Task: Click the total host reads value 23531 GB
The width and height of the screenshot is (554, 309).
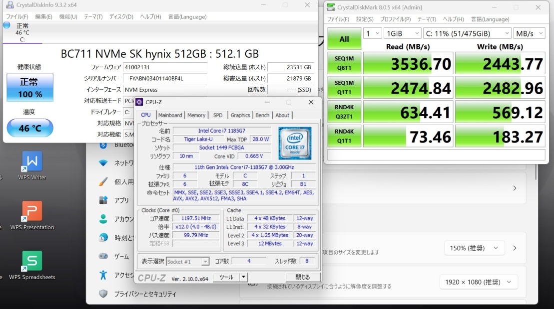Action: 291,67
